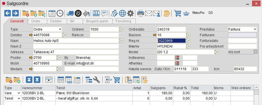Click the clipboard checklist icon
The image size is (262, 105).
tap(128, 80)
